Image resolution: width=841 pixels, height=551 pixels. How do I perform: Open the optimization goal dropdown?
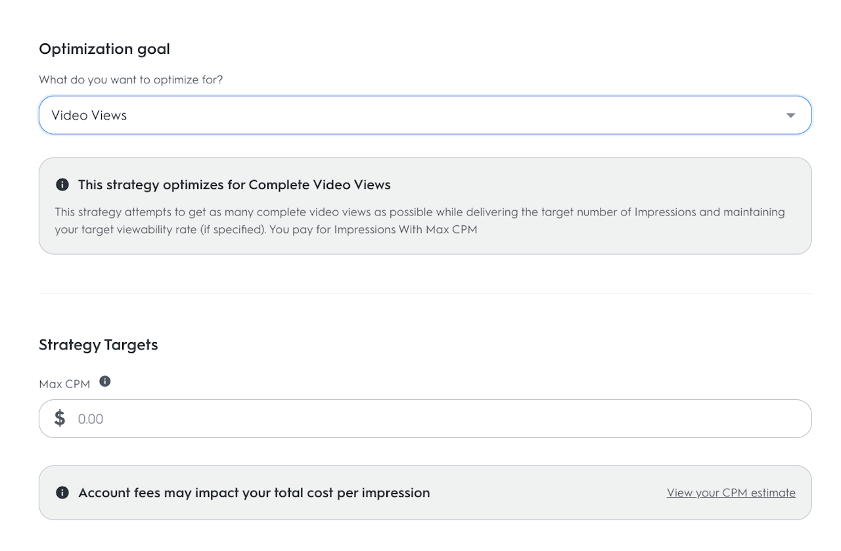[424, 116]
